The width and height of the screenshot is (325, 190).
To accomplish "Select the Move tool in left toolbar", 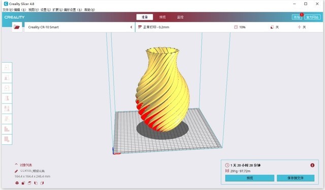I will tap(7, 67).
